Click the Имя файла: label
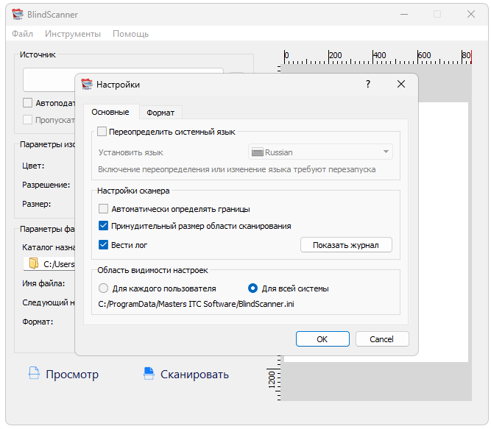Viewport: 491px width, 429px height. pos(43,283)
